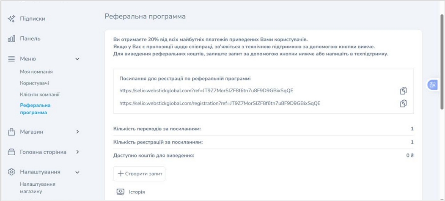Screen dimensions: 445x201
Task: Click the Головна сторінка sidebar icon
Action: 12,152
